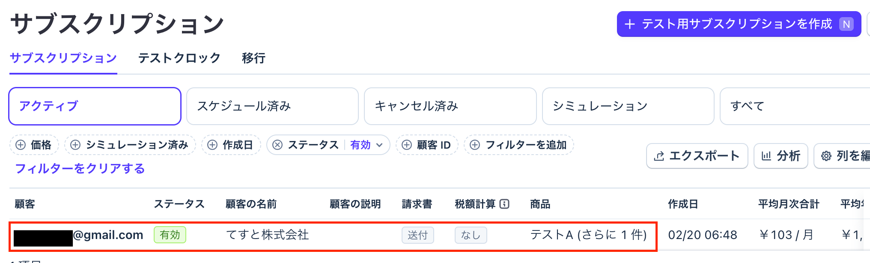The height and width of the screenshot is (263, 870).
Task: Click テスト用サブスクリプションを作成 button
Action: pos(739,24)
